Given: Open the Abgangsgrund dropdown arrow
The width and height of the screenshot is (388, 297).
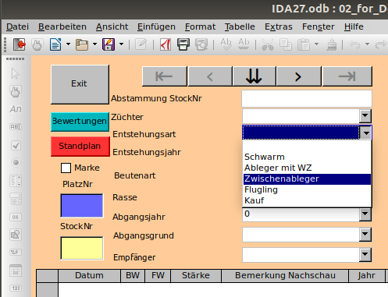Looking at the screenshot, I should [x=365, y=235].
